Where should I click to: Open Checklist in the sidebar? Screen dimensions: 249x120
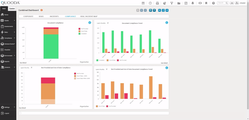click(8, 50)
